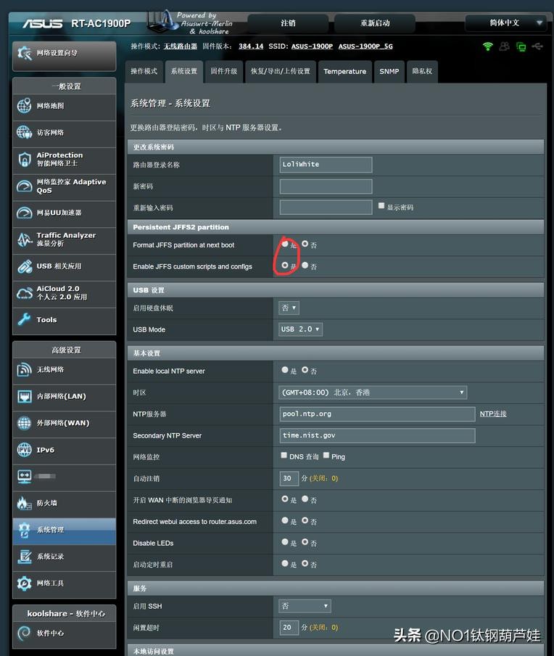Open the Traffic Analyzer icon
The image size is (554, 656).
(x=24, y=239)
